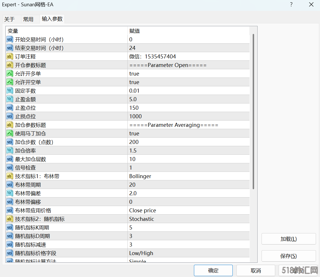The image size is (320, 277).
Task: Click the decimal icon beside 固定手数
Action: click(9, 91)
